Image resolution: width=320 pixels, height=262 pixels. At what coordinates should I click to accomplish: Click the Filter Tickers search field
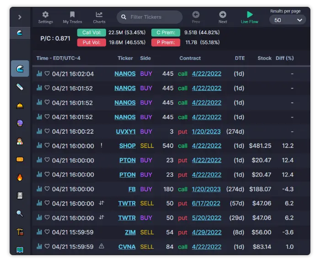149,17
